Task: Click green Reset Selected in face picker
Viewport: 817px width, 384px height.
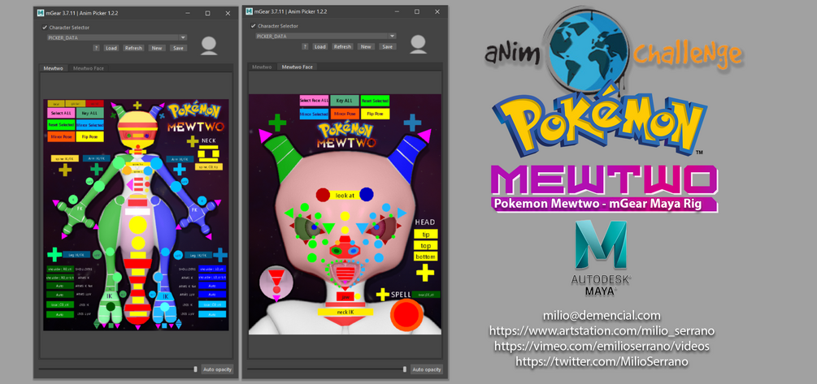Action: pos(375,100)
